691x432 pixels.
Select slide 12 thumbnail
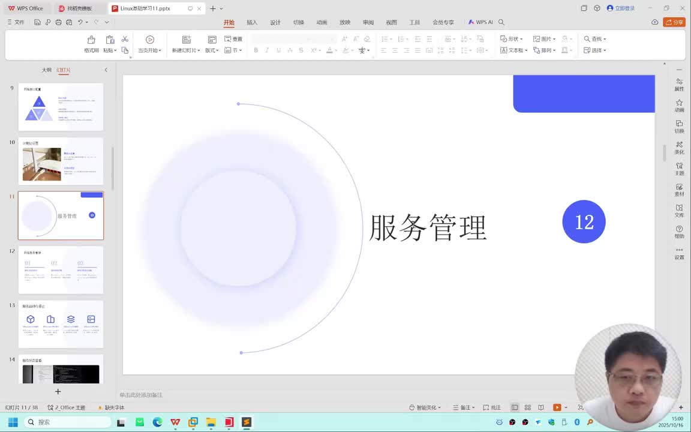point(61,270)
